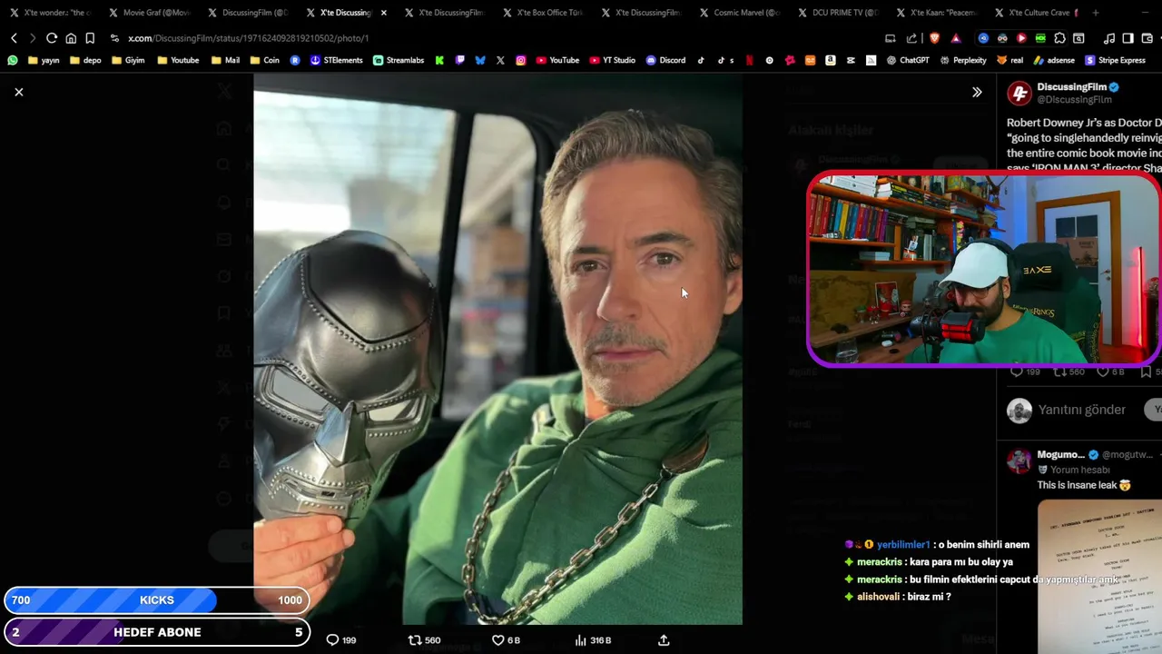Image resolution: width=1162 pixels, height=654 pixels.
Task: Open the Coin bookmarks folder
Action: pyautogui.click(x=264, y=60)
